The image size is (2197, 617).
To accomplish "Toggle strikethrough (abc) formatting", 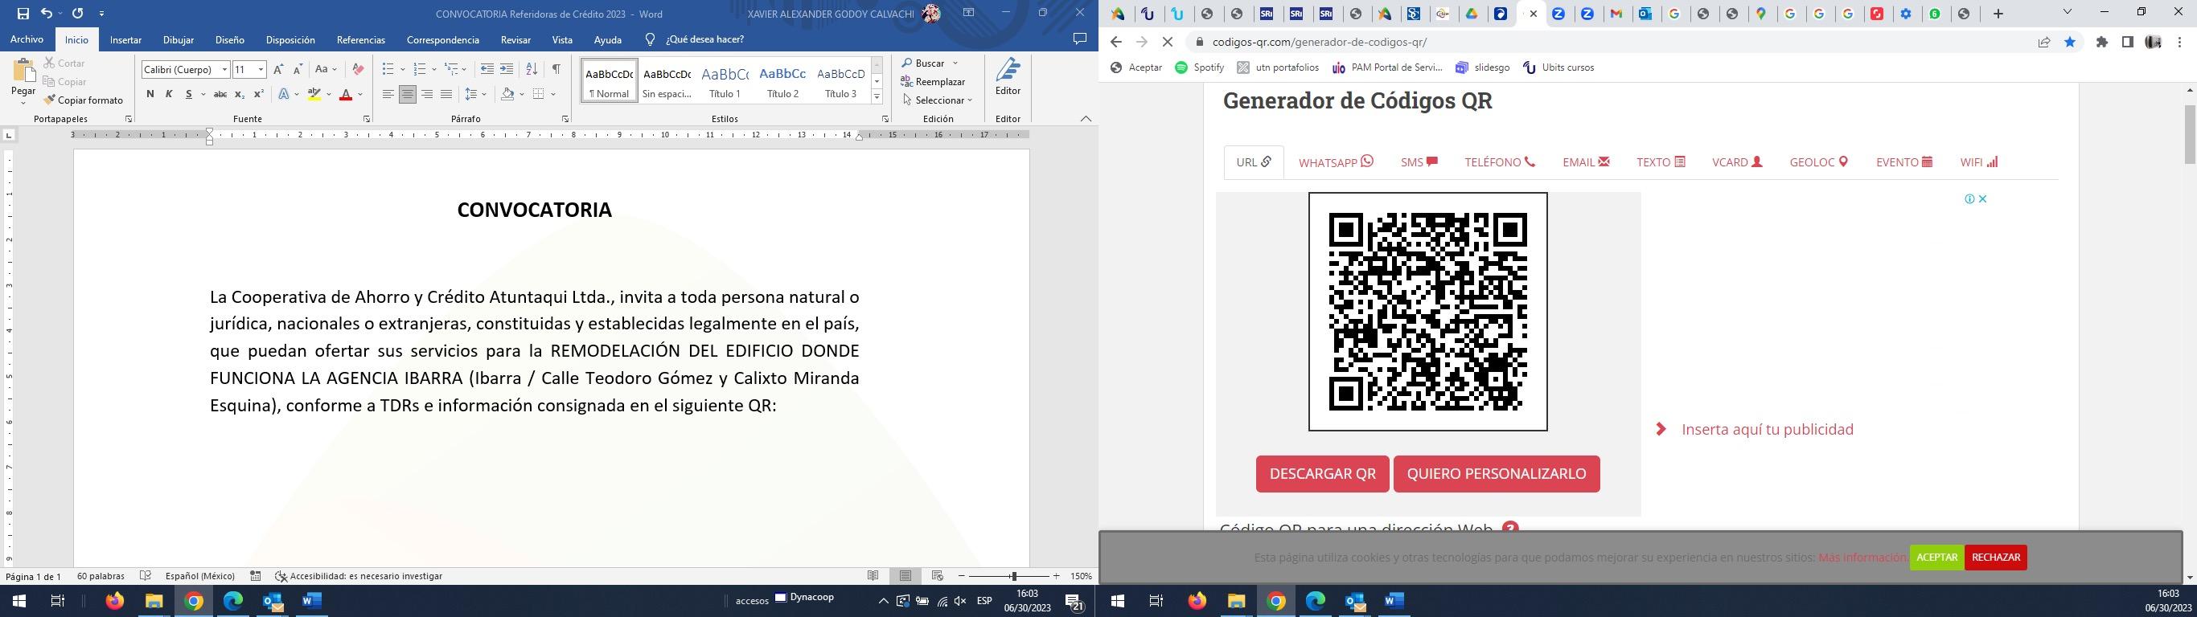I will (x=220, y=94).
